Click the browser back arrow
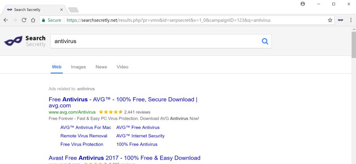Screen dimensions: 356x164 click(4, 20)
